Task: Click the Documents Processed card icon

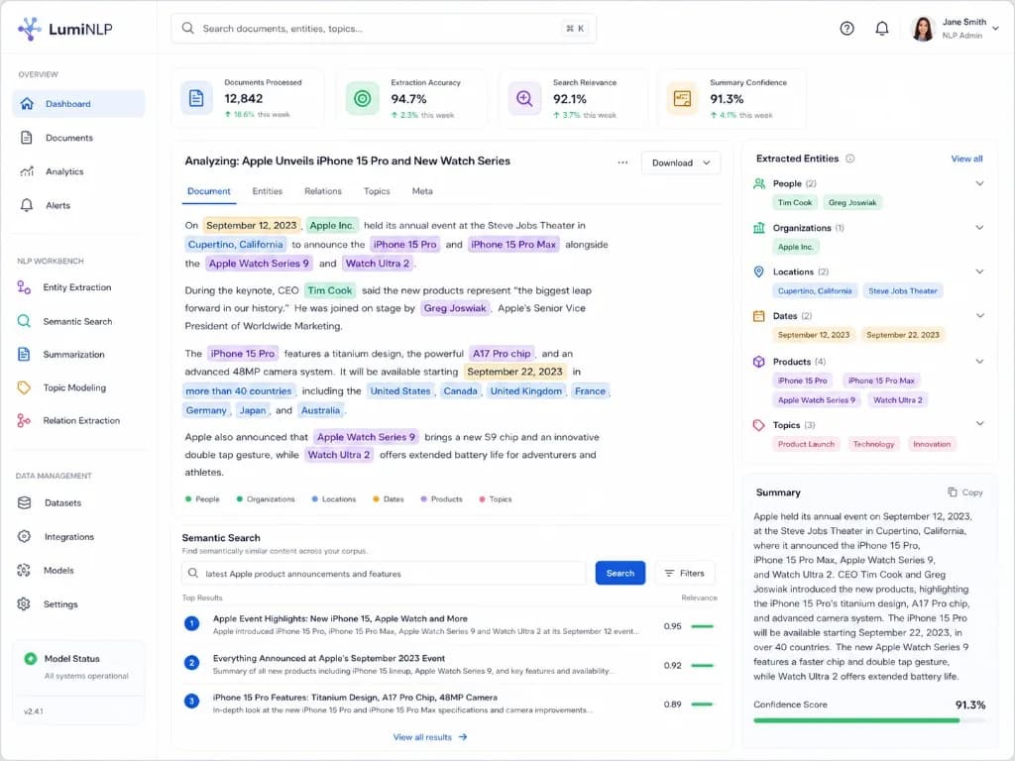Action: pyautogui.click(x=196, y=98)
